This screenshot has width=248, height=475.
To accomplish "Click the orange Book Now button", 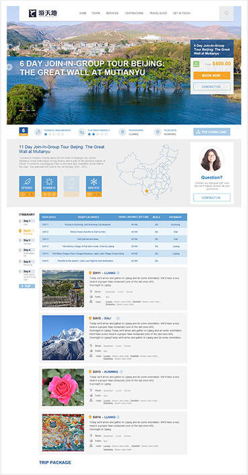I will (212, 75).
